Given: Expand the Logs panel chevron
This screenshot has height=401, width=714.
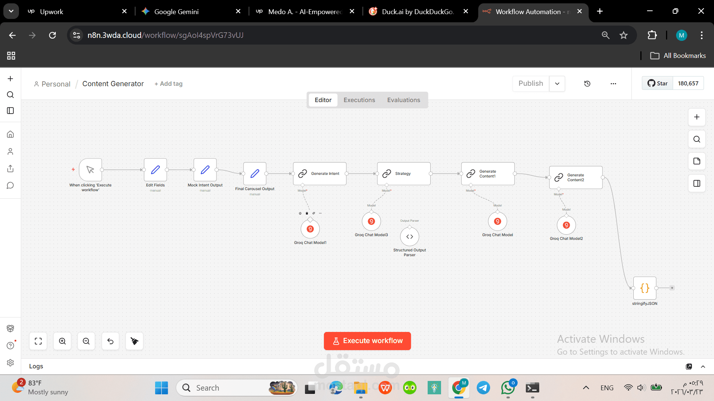Looking at the screenshot, I should 703,366.
